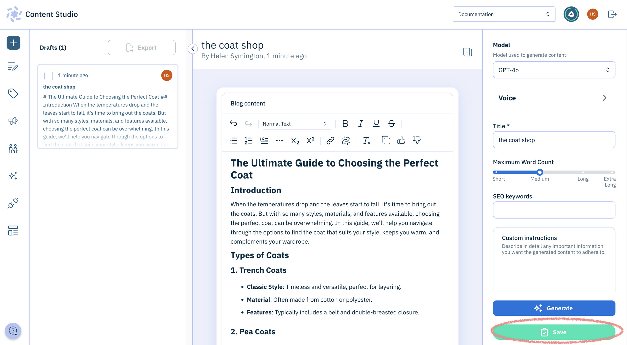
Task: Open the integrations plug sidebar icon
Action: [13, 203]
